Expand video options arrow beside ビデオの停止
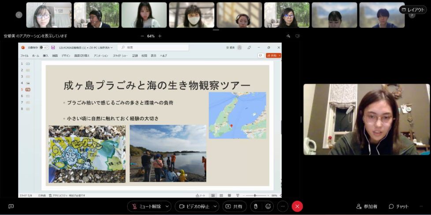The image size is (431, 215). [x=215, y=207]
